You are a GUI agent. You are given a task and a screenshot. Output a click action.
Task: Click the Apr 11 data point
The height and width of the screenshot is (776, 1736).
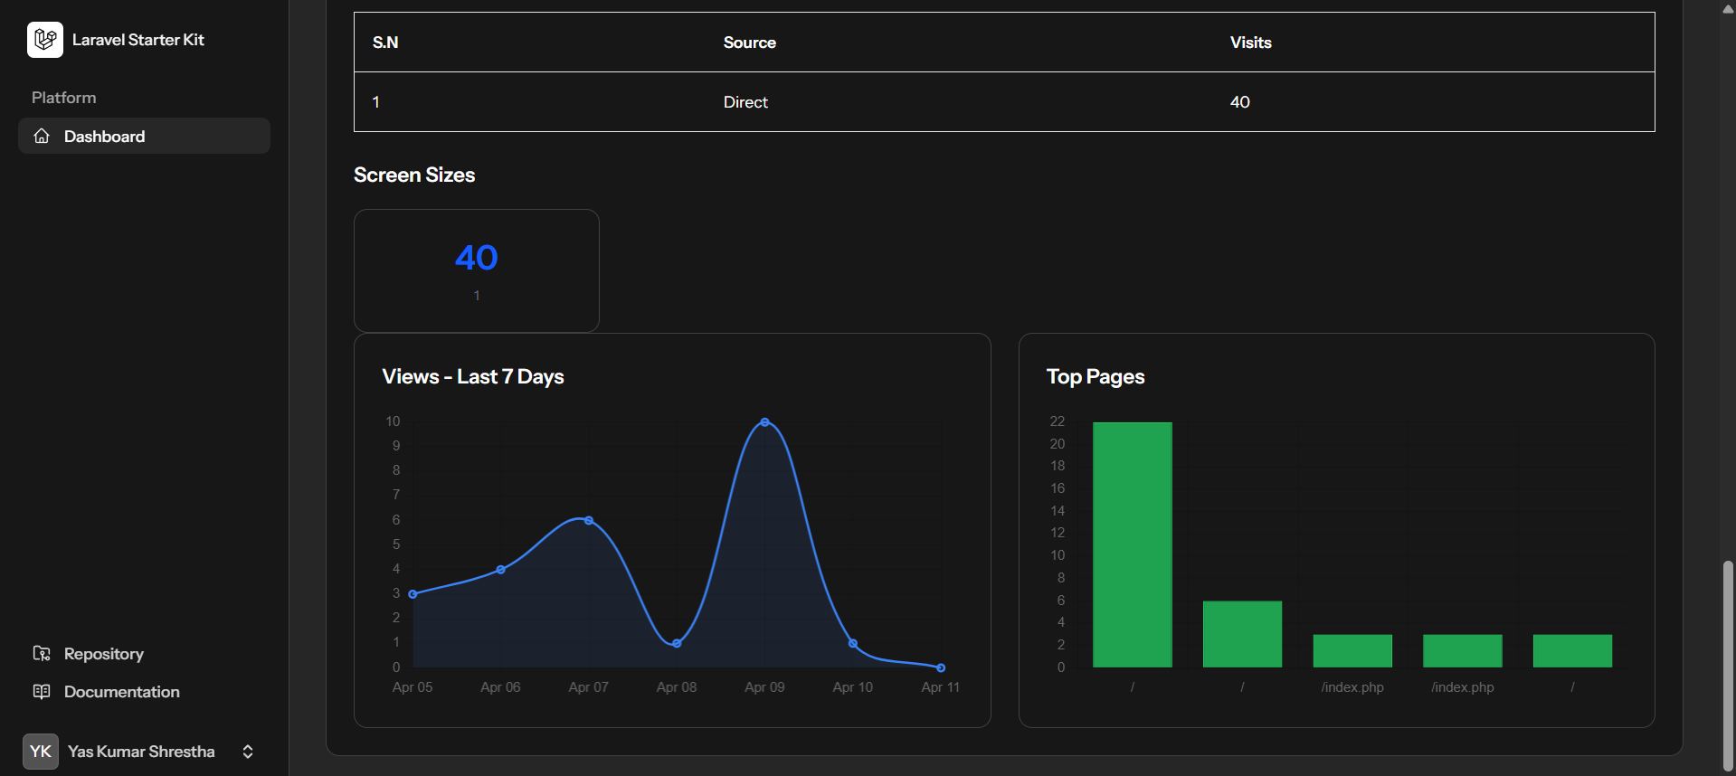[941, 667]
